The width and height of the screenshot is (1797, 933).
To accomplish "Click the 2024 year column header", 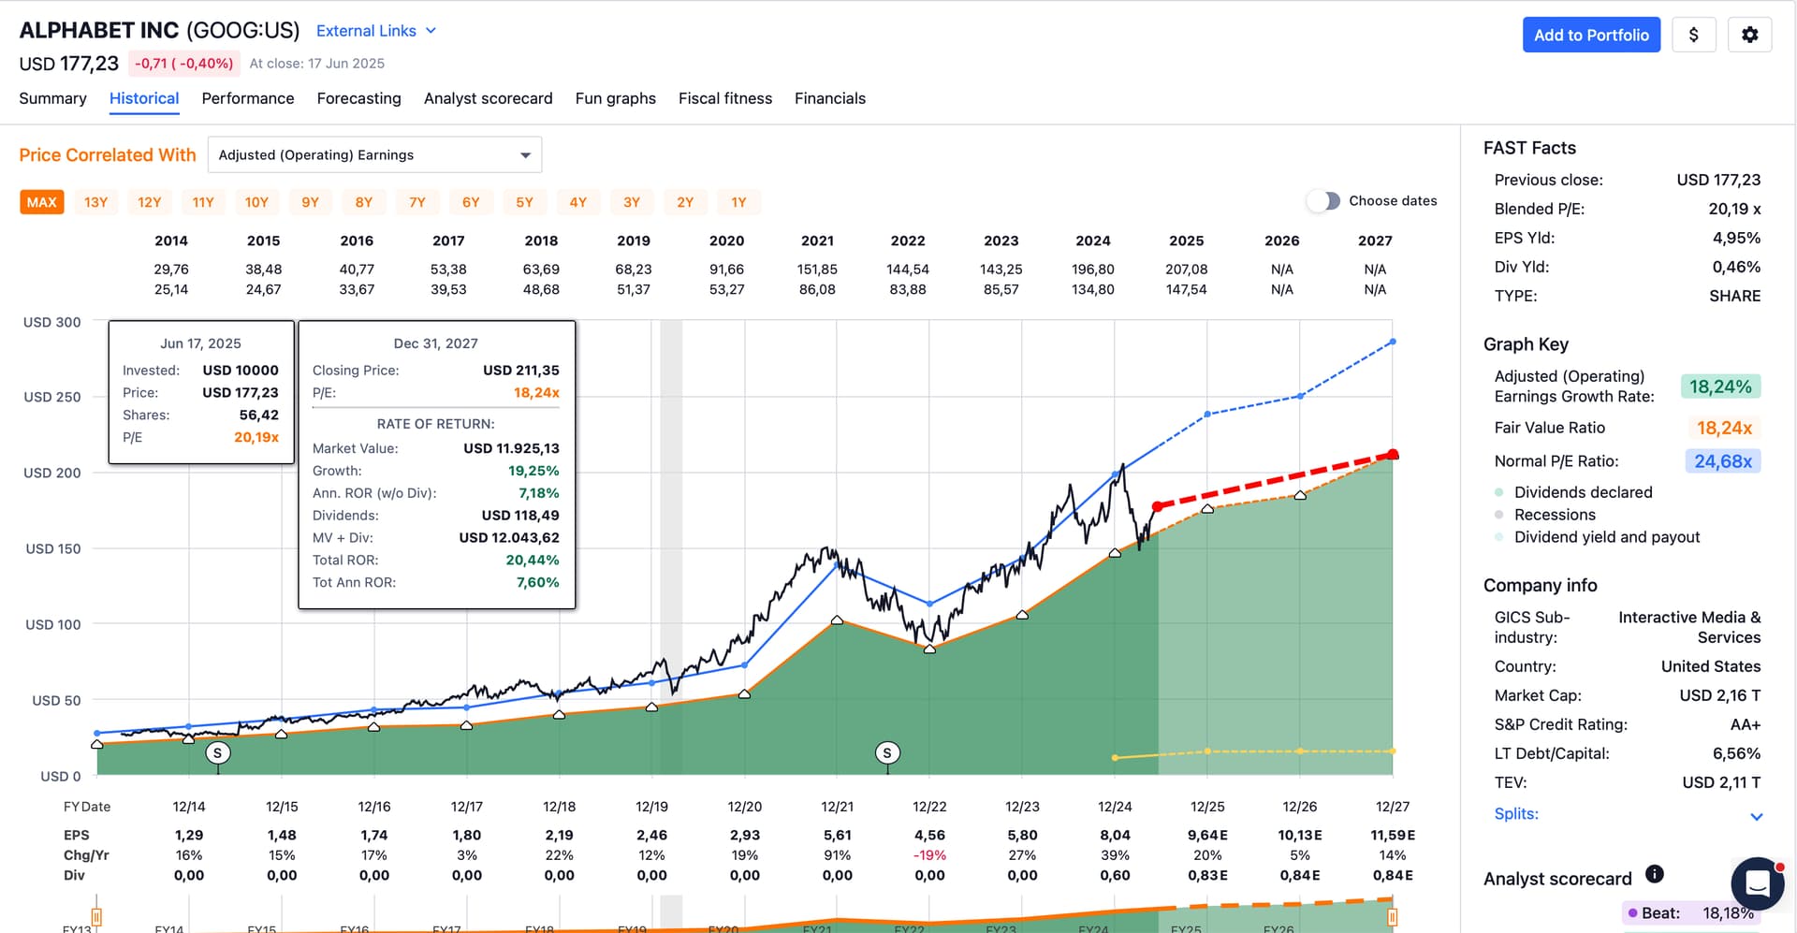I will click(1092, 241).
